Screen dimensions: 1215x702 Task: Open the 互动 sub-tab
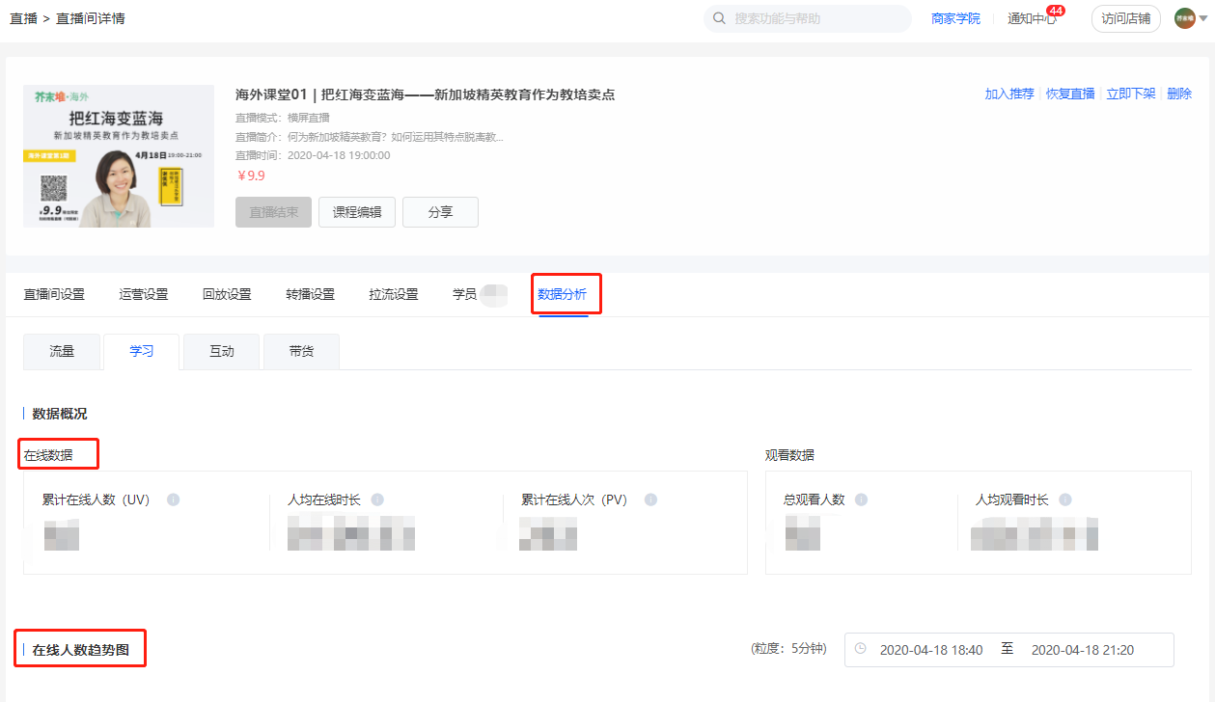[x=222, y=352]
